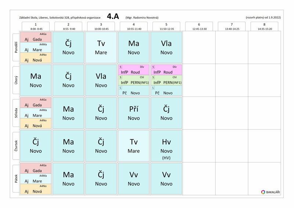Open Friday Aj Nová A4No lesson
This screenshot has width=294, height=208.
(36, 189)
